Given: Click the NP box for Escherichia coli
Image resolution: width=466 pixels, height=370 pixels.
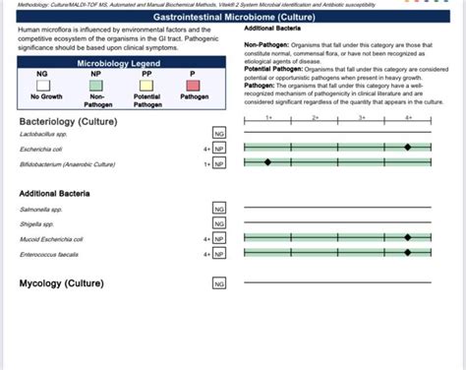Looking at the screenshot, I should [219, 149].
